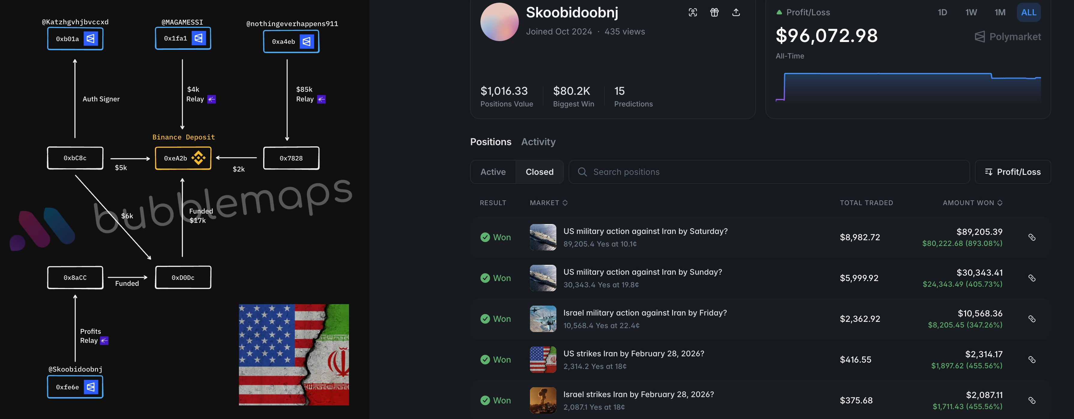Click the gift icon in profile header
The height and width of the screenshot is (419, 1074).
pyautogui.click(x=714, y=13)
